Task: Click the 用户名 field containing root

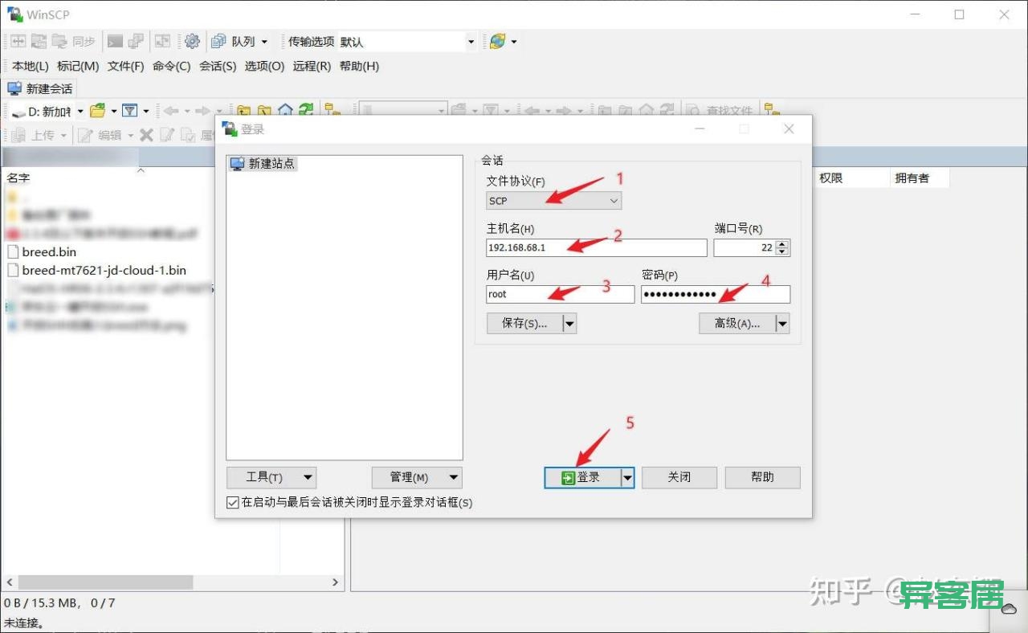Action: click(561, 294)
